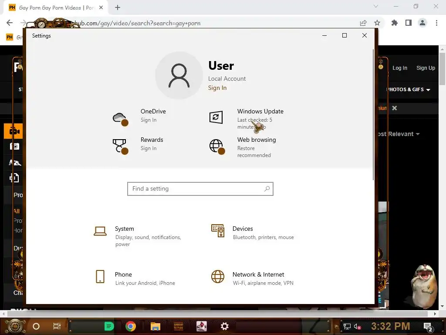Close the Settings window

tap(365, 35)
